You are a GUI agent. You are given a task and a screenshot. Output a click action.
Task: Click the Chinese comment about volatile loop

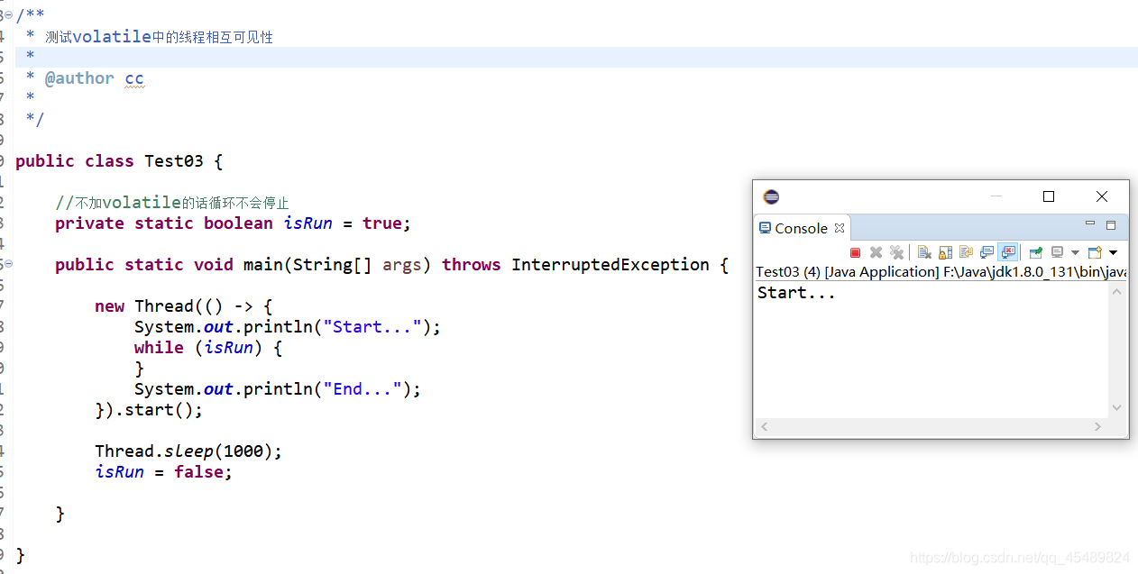pyautogui.click(x=172, y=203)
